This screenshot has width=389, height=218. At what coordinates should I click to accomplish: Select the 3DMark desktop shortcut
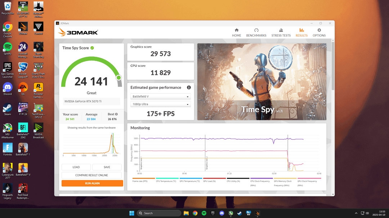(23, 28)
